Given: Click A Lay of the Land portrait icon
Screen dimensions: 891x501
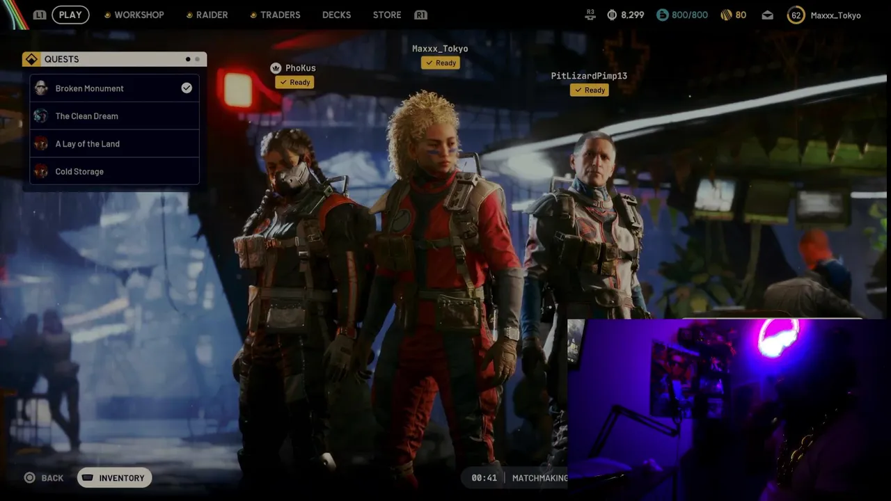Looking at the screenshot, I should [41, 144].
